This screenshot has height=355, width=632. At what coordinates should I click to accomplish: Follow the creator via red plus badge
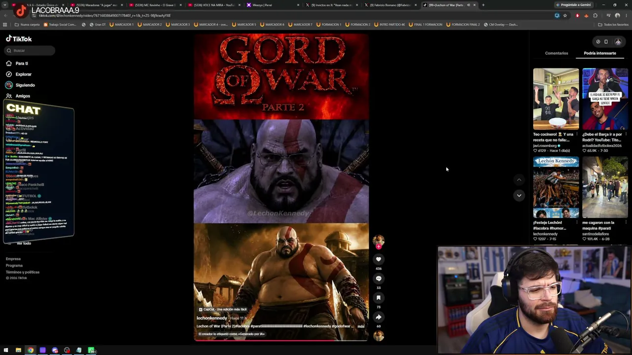tap(379, 247)
